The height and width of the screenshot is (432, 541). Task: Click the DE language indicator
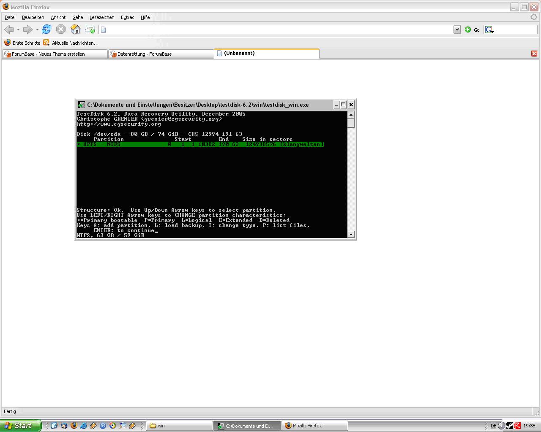[x=493, y=426]
